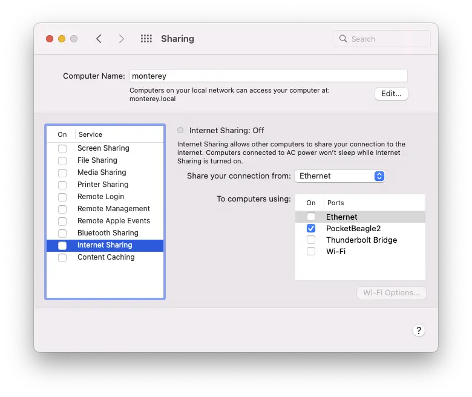
Task: Select the Content Caching service row
Action: click(x=105, y=257)
